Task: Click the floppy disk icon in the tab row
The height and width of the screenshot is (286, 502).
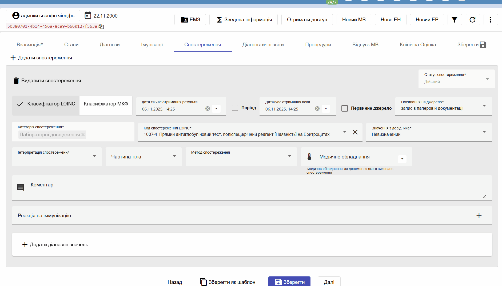Action: click(x=483, y=45)
